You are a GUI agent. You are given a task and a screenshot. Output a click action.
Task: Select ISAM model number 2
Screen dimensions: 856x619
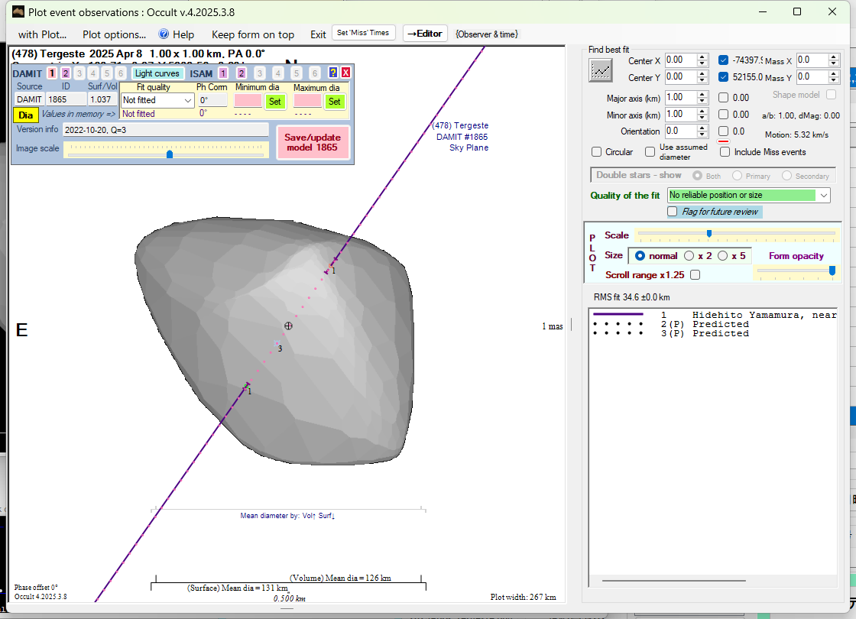point(242,73)
